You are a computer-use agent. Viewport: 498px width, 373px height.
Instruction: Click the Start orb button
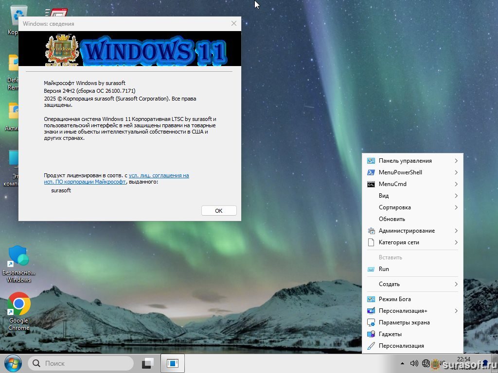(x=13, y=363)
